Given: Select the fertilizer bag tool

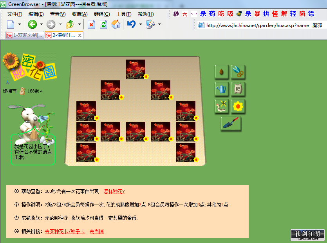Looking at the screenshot, I should click(238, 89).
